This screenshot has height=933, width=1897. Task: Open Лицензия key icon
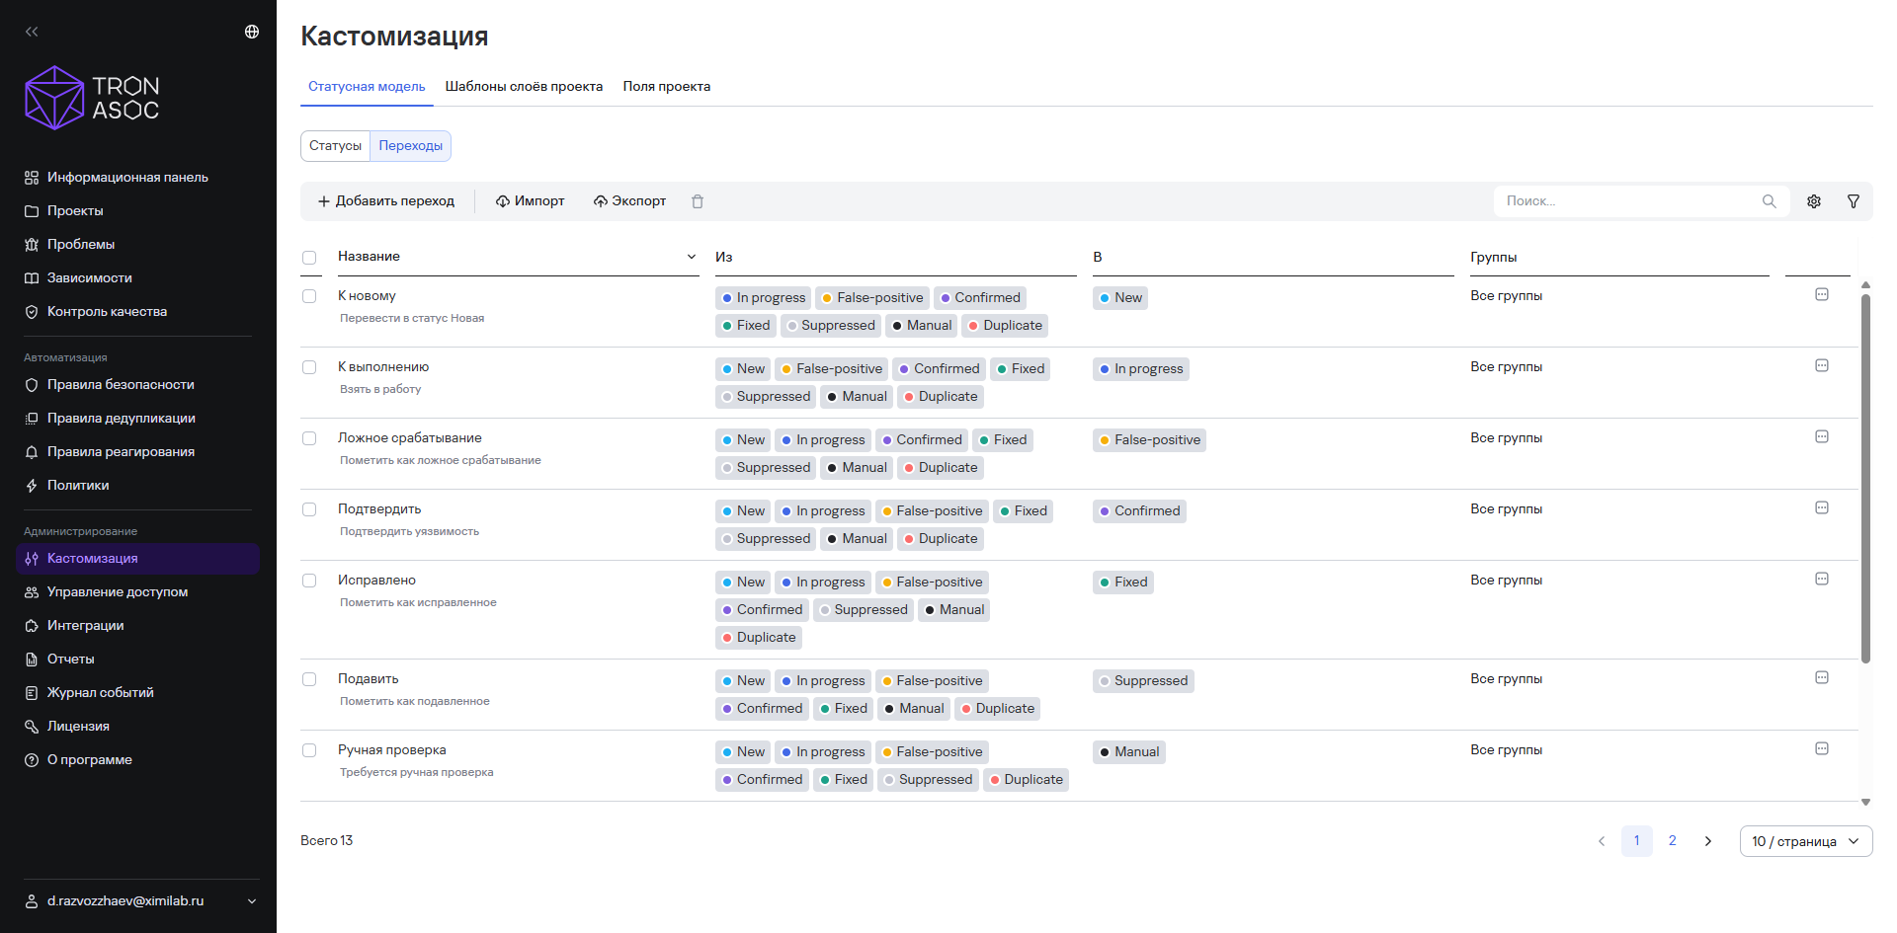tap(32, 727)
